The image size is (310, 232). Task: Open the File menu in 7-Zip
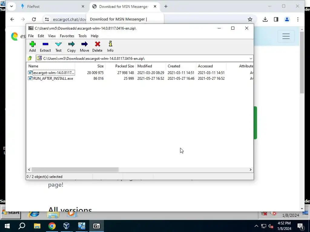[31, 36]
